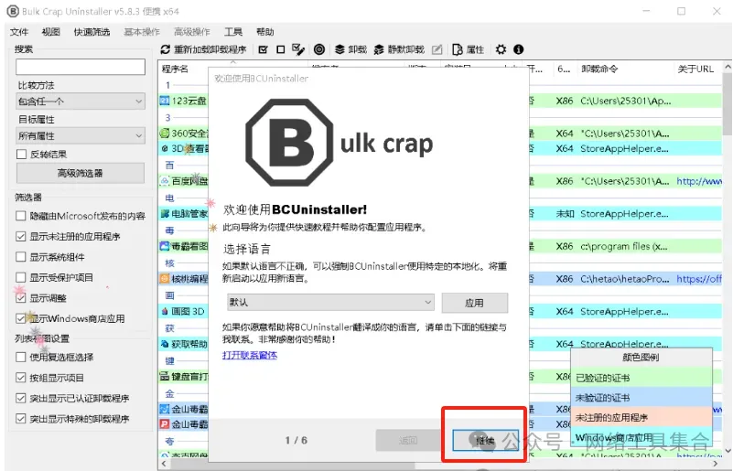The width and height of the screenshot is (733, 471).
Task: Click the 电脑管家 row icon
Action: [x=165, y=213]
